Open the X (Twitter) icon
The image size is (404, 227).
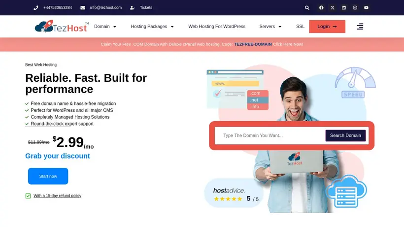333,8
